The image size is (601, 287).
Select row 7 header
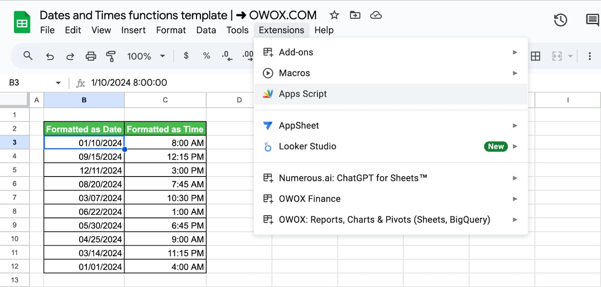pyautogui.click(x=15, y=198)
